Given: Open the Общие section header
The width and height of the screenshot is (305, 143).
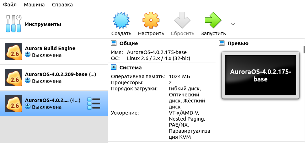Looking at the screenshot, I should click(x=129, y=43).
